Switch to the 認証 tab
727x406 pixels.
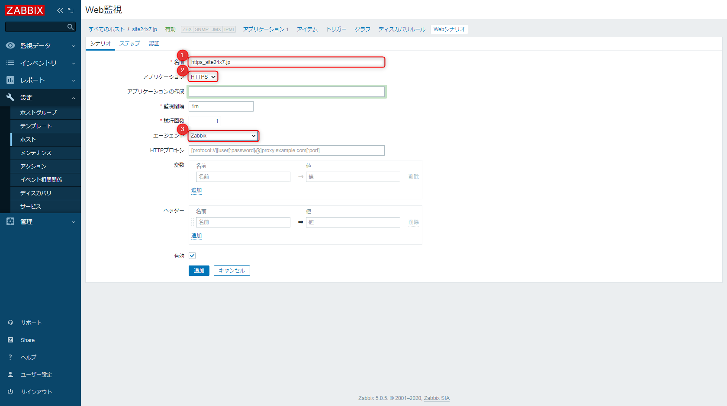(x=154, y=44)
